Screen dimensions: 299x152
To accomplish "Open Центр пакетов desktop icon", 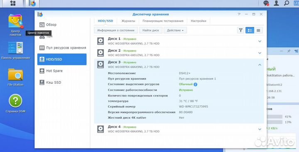I will pos(15,25).
